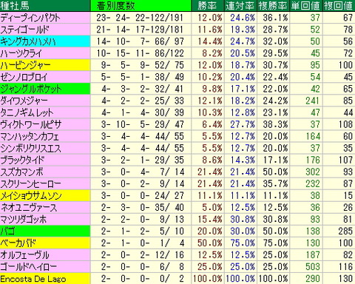Click the 複回値 column header
355x284 pixels.
[339, 5]
